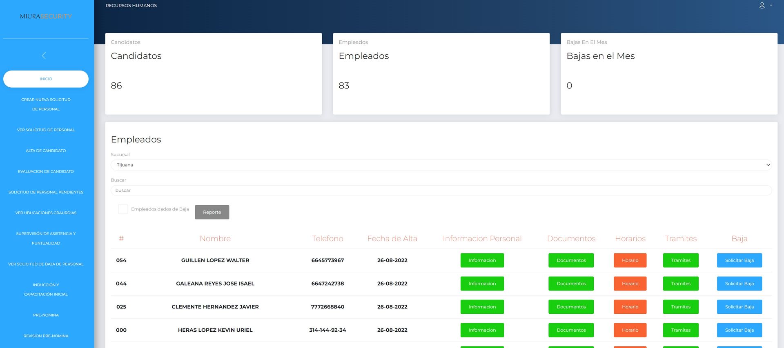Viewport: 784px width, 348px height.
Task: Collapse sidebar with the left chevron icon
Action: (44, 55)
